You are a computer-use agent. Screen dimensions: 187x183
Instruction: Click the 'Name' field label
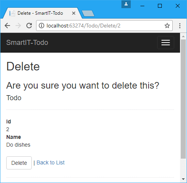pyautogui.click(x=14, y=137)
